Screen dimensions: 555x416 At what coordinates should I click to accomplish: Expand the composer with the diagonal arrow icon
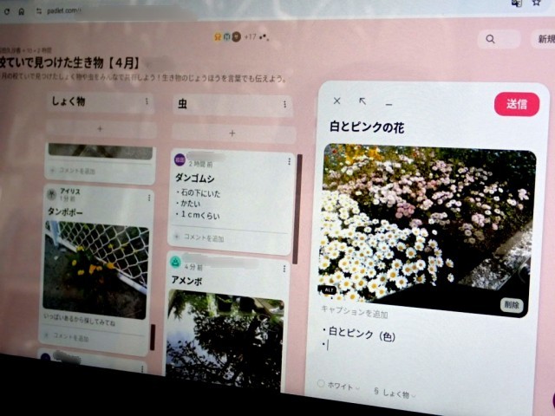tap(362, 101)
